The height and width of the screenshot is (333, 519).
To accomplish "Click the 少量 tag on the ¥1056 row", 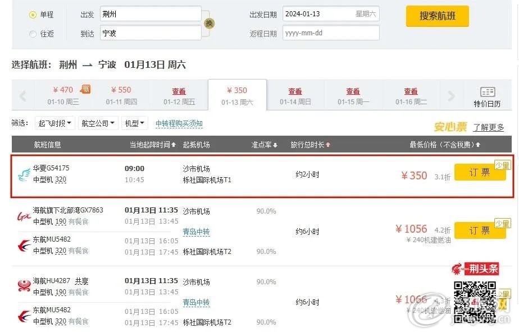I will pyautogui.click(x=502, y=224).
